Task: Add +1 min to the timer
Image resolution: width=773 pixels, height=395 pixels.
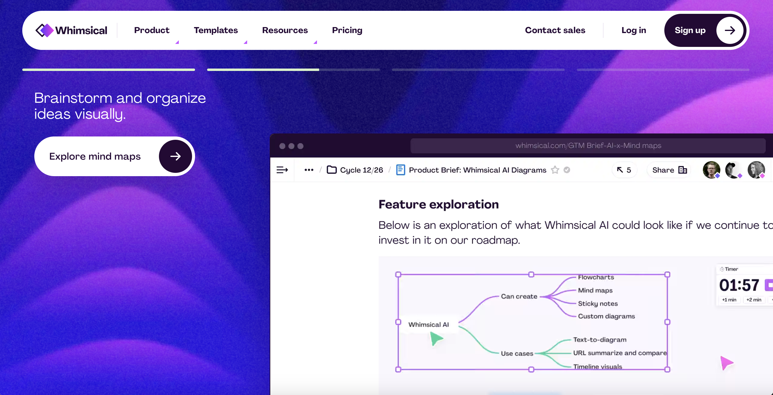Action: [x=729, y=300]
